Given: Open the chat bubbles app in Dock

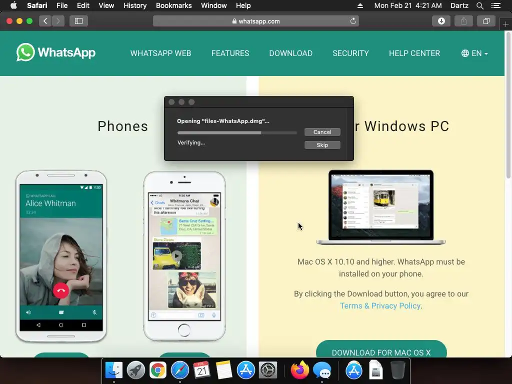Looking at the screenshot, I should [x=322, y=370].
